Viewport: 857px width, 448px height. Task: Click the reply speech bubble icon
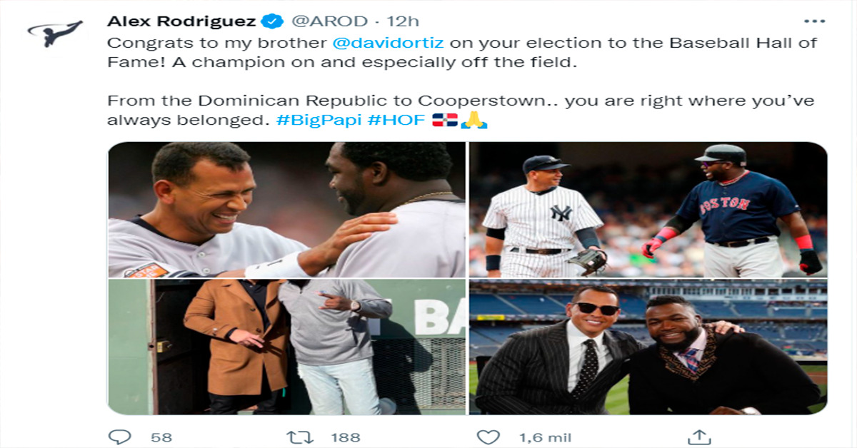tap(119, 437)
